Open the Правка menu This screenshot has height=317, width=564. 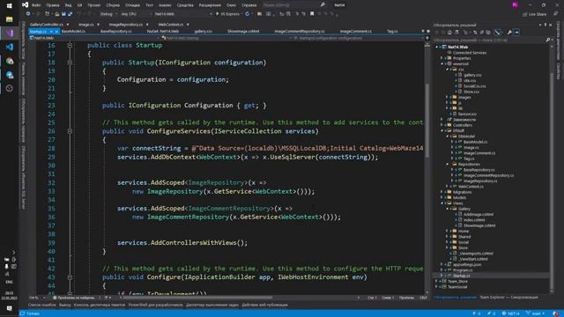pos(53,5)
